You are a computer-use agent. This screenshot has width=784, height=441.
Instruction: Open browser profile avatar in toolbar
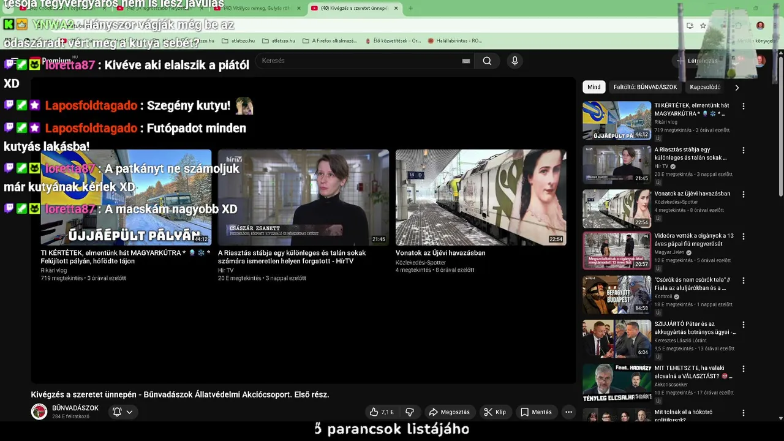coord(760,26)
